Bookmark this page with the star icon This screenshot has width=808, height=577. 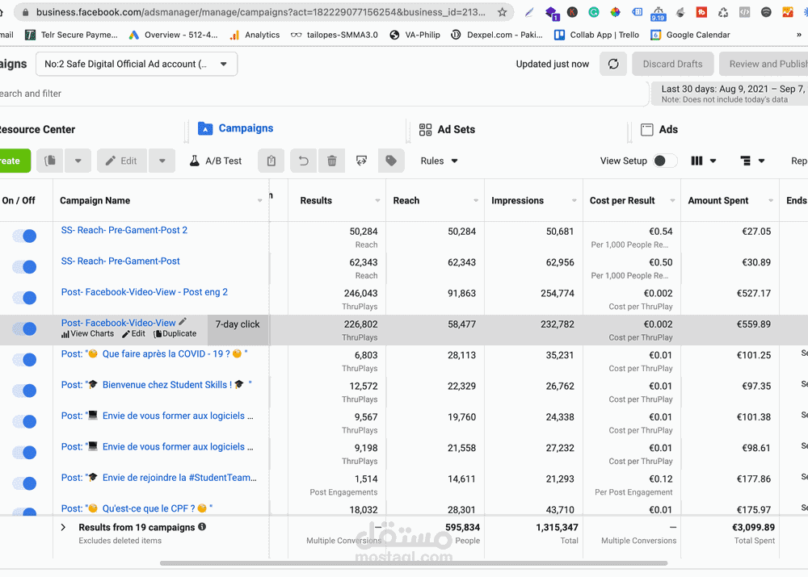(502, 12)
